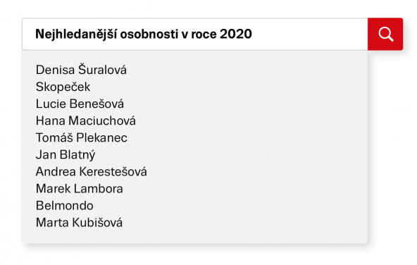Choose Skopeček from the suggestion list
This screenshot has width=417, height=265.
[63, 87]
